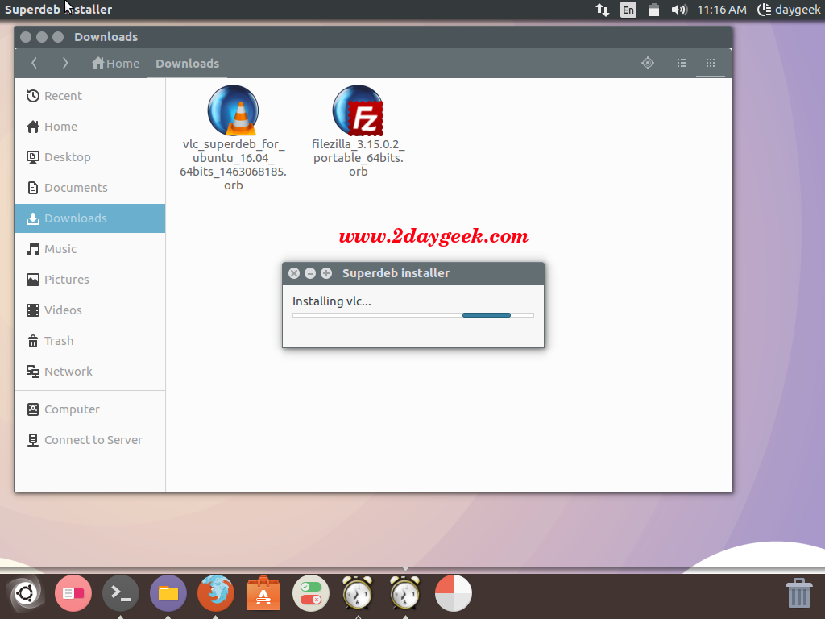Open Recent in the sidebar
825x619 pixels.
pos(90,96)
